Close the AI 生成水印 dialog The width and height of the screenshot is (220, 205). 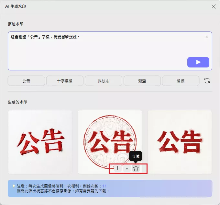pyautogui.click(x=214, y=6)
